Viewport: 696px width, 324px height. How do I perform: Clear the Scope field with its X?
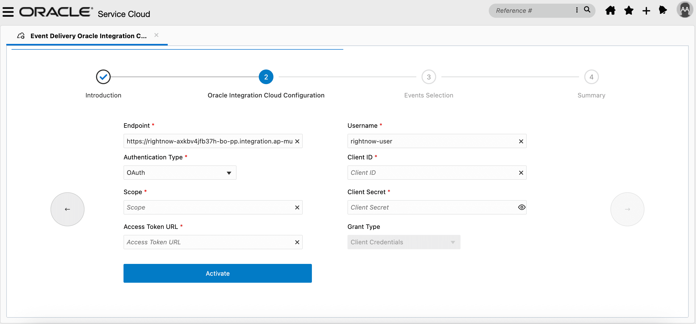297,207
